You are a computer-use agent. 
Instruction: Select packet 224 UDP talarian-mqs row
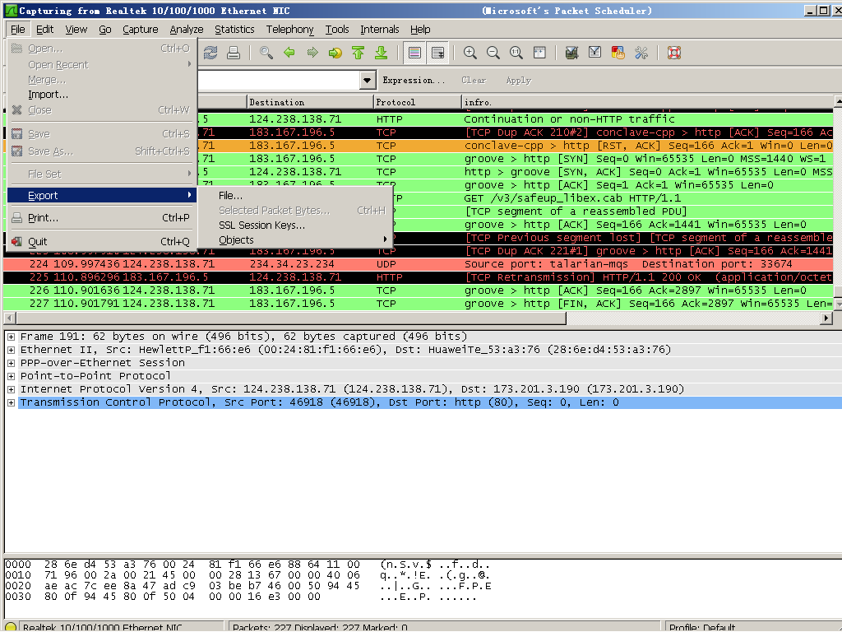[419, 264]
